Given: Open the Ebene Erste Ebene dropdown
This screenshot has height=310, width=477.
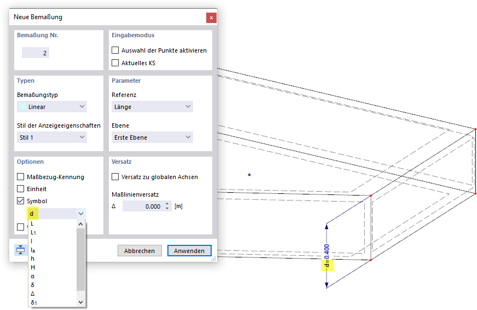Looking at the screenshot, I should point(152,137).
